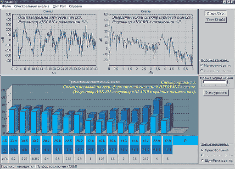Image resolution: width=235 pixels, height=169 pixels.
Task: Click the Прибор подключен к COM1 status
Action: (x=57, y=166)
